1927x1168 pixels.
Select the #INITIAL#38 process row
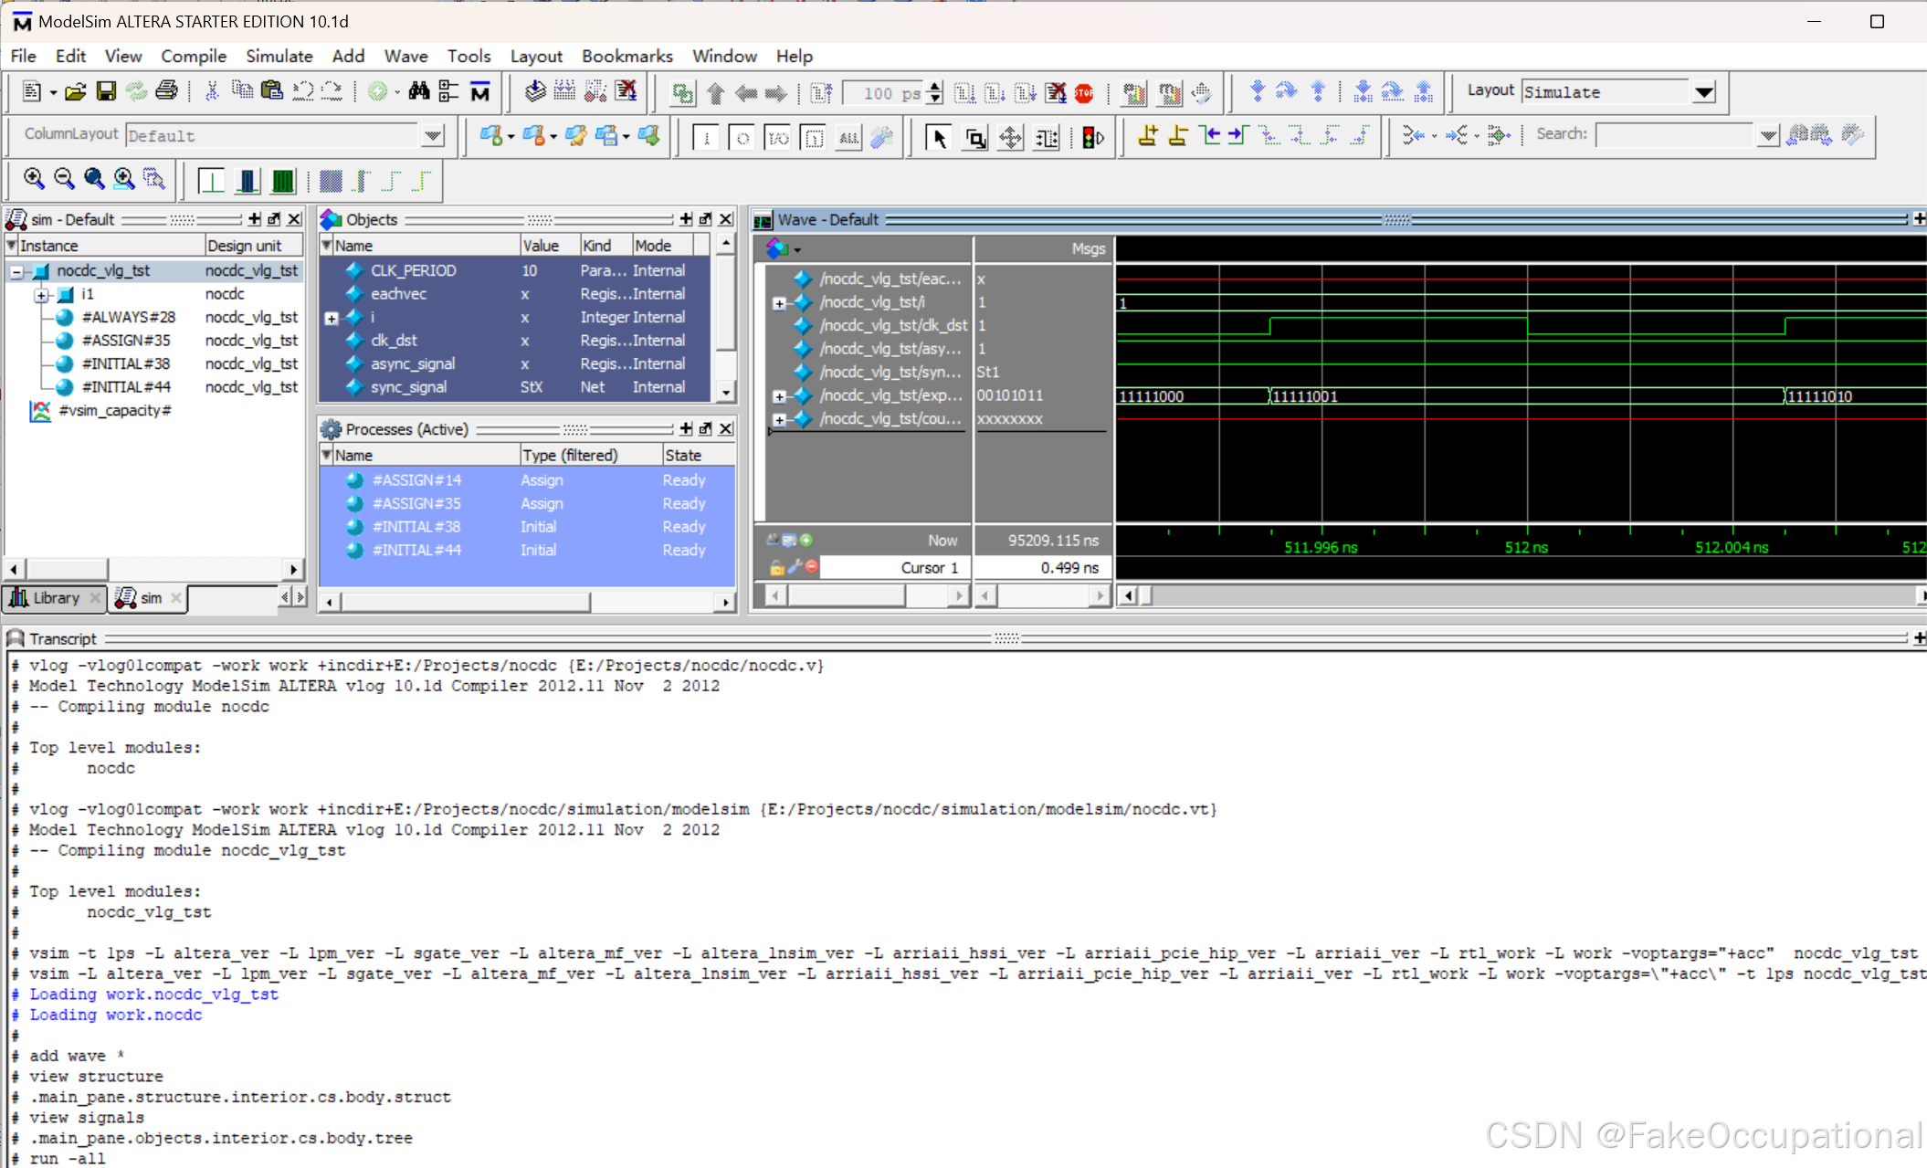(416, 527)
